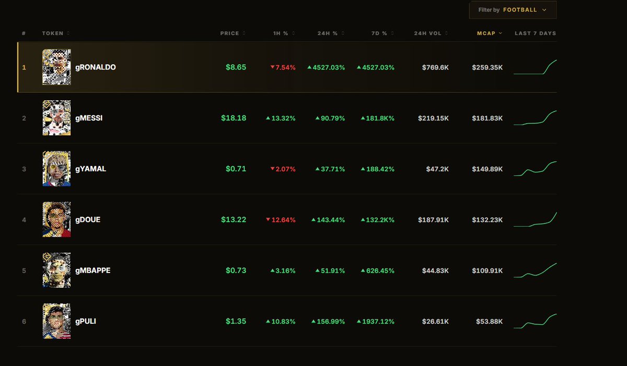Screen dimensions: 627x366
Task: Click gDOUE volume $187.91K
Action: pos(433,220)
